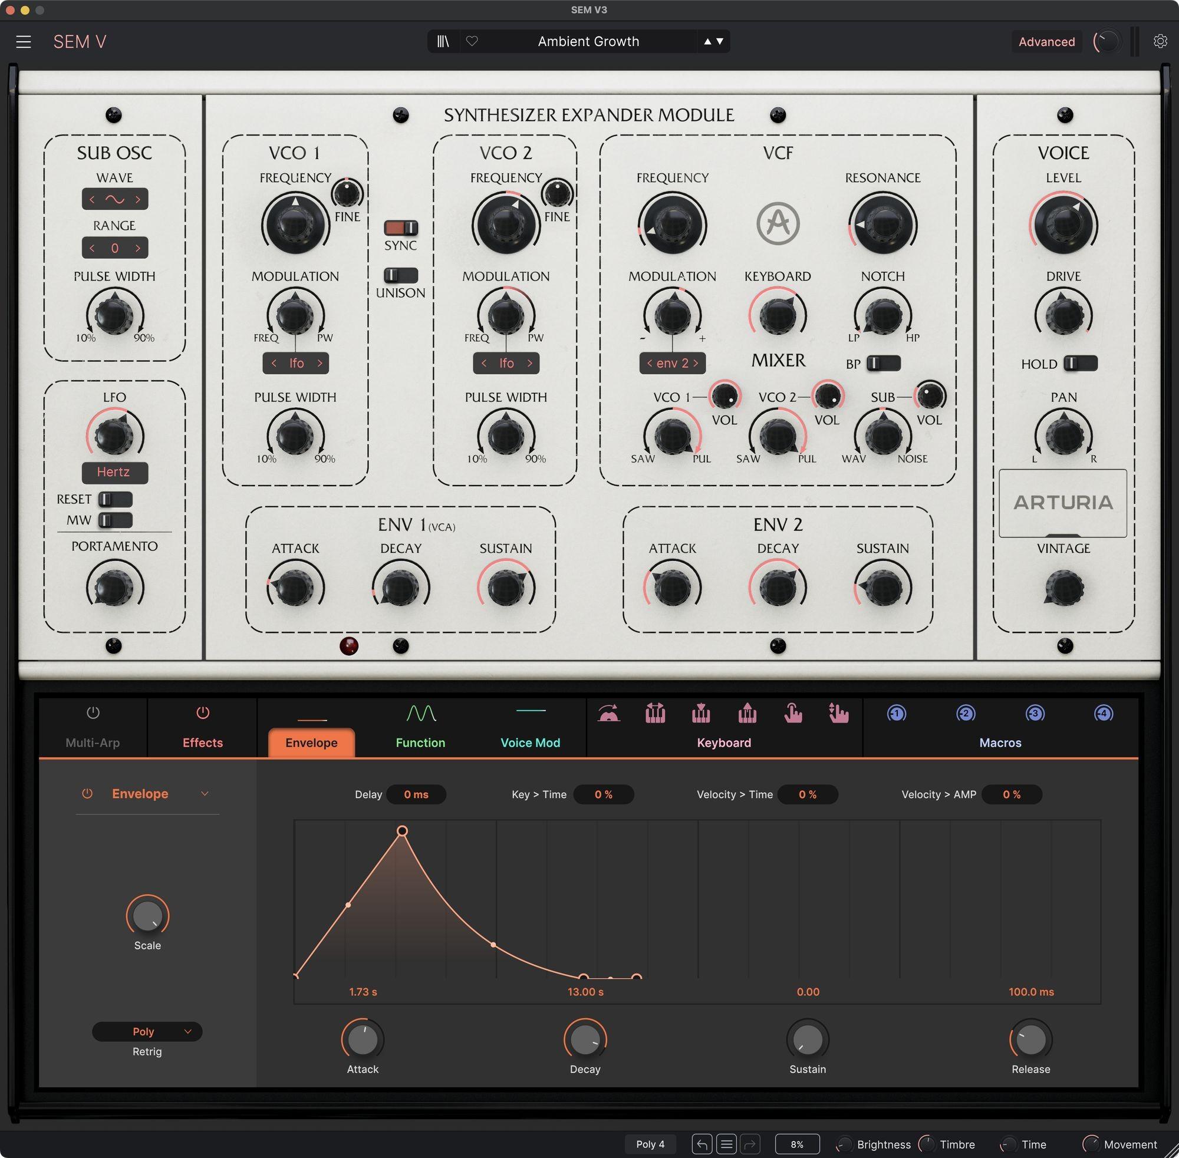1179x1158 pixels.
Task: Click the Advanced button
Action: pos(1046,41)
